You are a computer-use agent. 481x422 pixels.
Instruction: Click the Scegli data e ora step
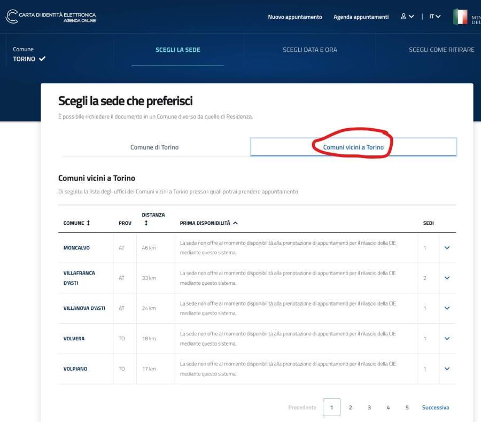point(310,50)
